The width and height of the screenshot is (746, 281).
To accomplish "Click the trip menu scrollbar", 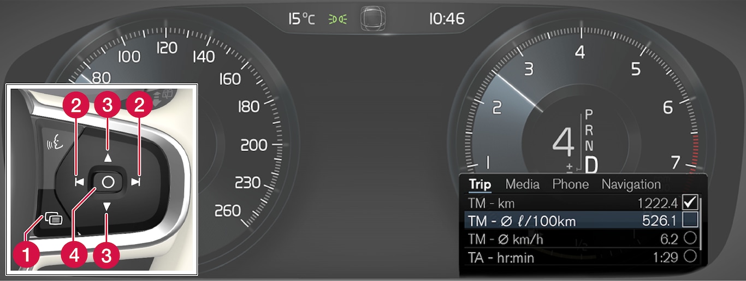I will (x=700, y=225).
